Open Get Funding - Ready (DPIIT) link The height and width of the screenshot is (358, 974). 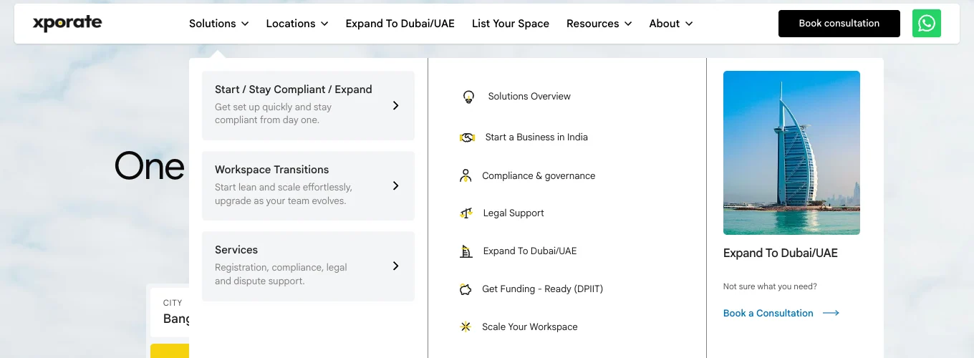pyautogui.click(x=543, y=289)
